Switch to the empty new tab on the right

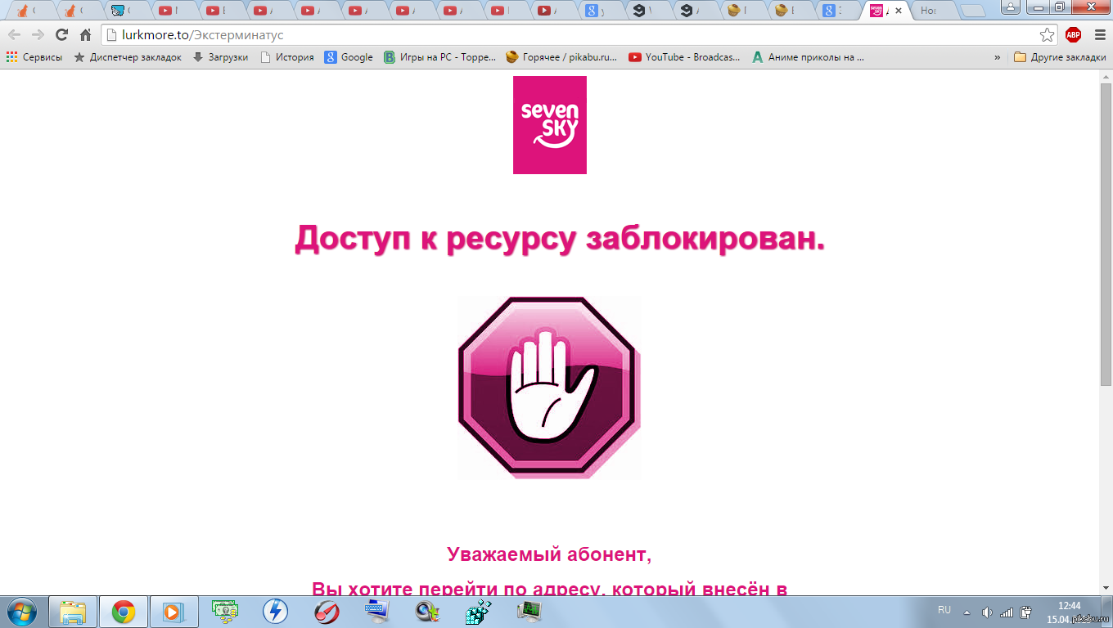pyautogui.click(x=931, y=11)
